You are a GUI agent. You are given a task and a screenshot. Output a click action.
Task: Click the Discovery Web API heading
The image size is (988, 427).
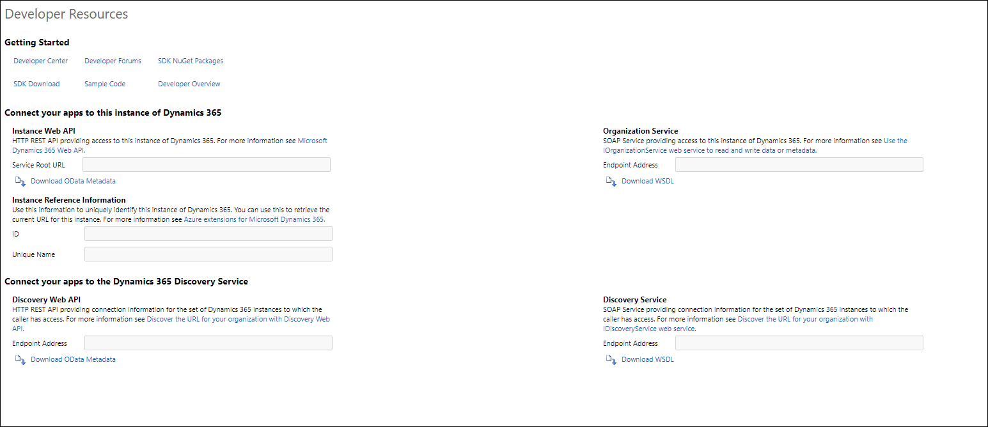point(47,300)
